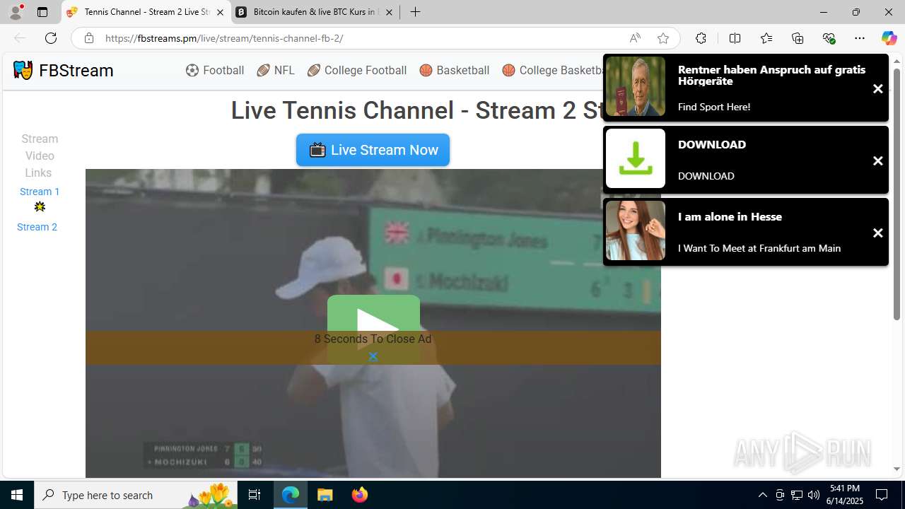Click the vertical scrollbar thumb
The width and height of the screenshot is (905, 509).
[897, 194]
